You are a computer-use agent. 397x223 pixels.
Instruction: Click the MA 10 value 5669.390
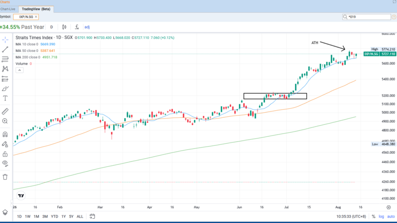pyautogui.click(x=48, y=44)
